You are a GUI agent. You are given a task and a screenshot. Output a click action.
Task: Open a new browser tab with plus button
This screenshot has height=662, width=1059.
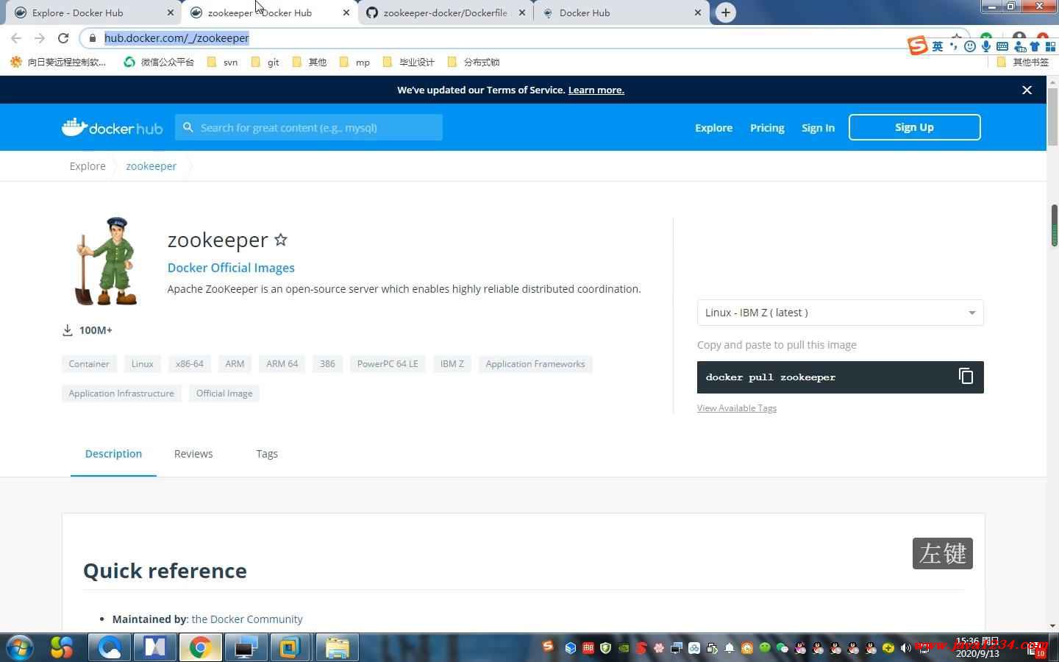click(725, 13)
